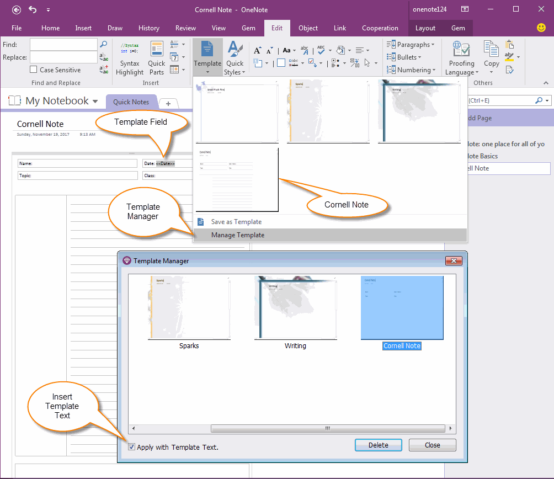Open the search scope dropdown arrow
The height and width of the screenshot is (479, 554).
pos(547,100)
